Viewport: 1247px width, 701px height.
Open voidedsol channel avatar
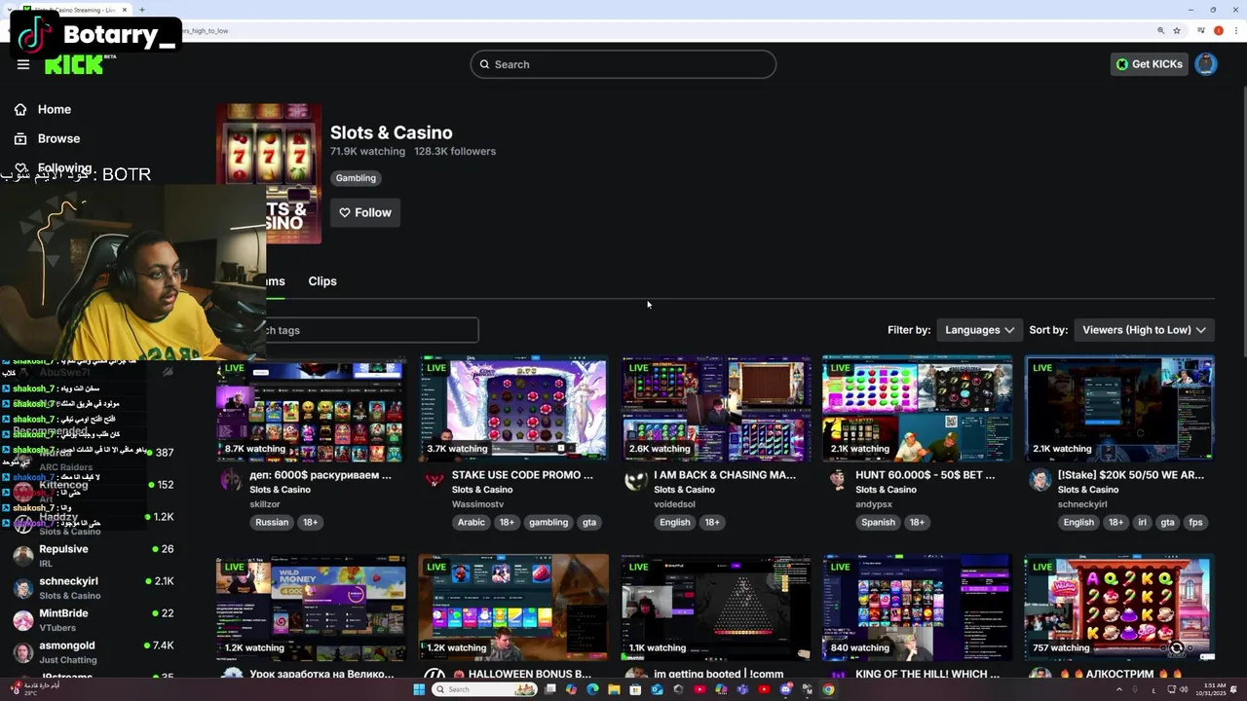tap(636, 479)
